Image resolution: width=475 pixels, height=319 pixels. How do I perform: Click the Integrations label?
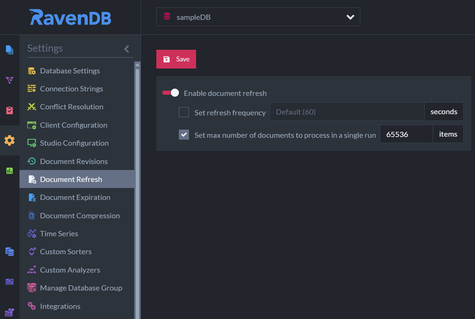60,306
